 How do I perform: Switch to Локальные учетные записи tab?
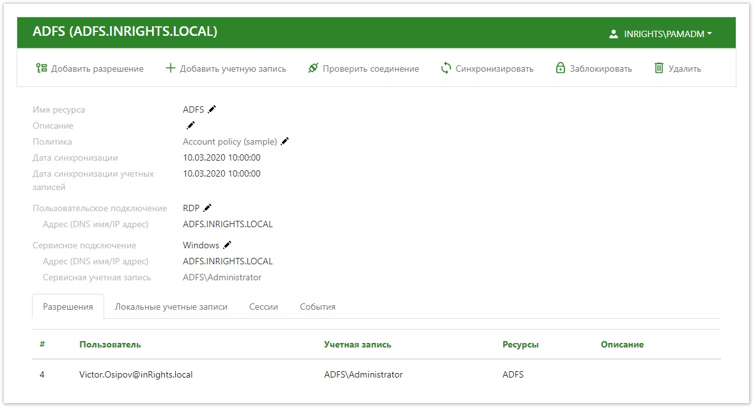coord(171,307)
